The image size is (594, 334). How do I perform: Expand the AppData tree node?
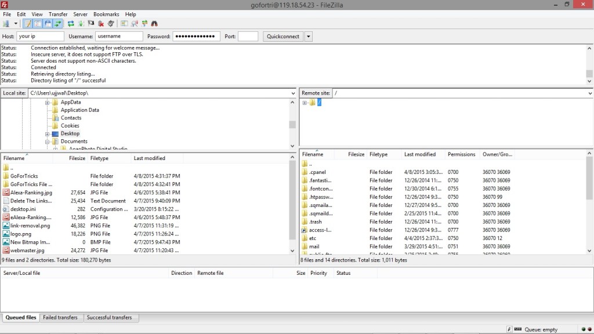(x=48, y=103)
